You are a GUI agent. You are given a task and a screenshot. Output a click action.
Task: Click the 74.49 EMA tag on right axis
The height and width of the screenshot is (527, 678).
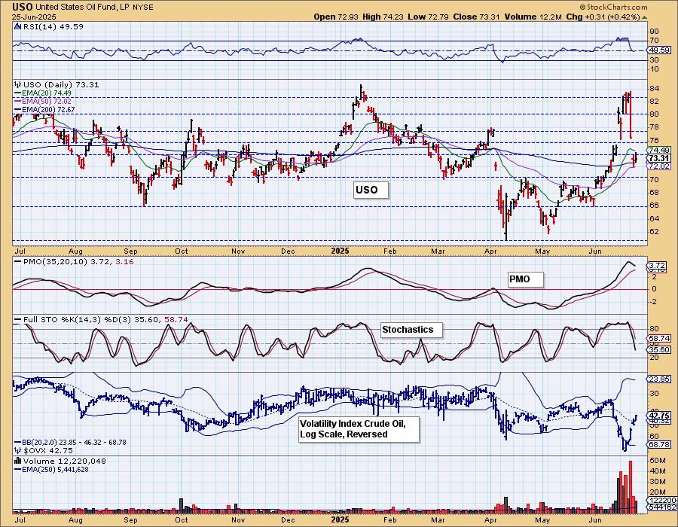click(x=660, y=151)
